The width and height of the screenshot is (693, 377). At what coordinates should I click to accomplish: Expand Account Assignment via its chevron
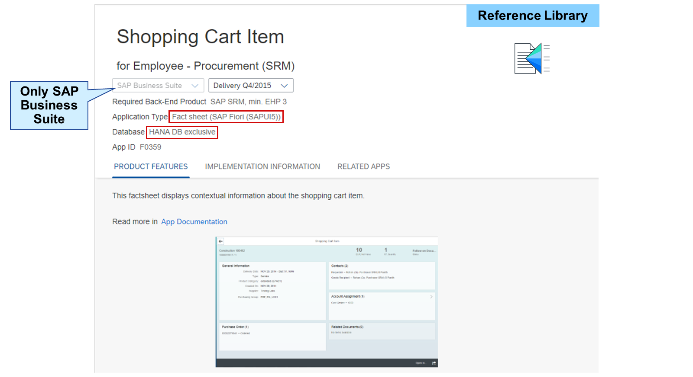point(431,297)
